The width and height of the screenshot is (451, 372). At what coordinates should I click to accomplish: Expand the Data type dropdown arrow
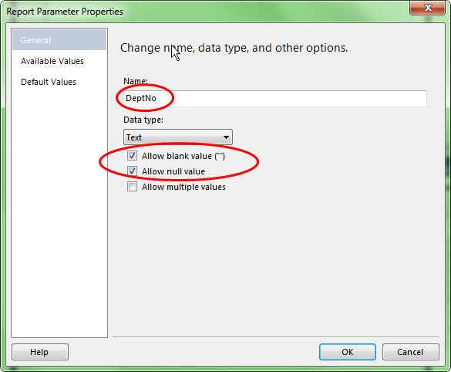pos(226,137)
